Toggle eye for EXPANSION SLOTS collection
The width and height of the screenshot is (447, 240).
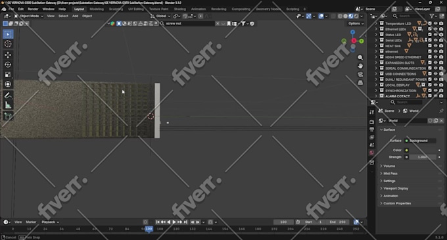point(435,62)
